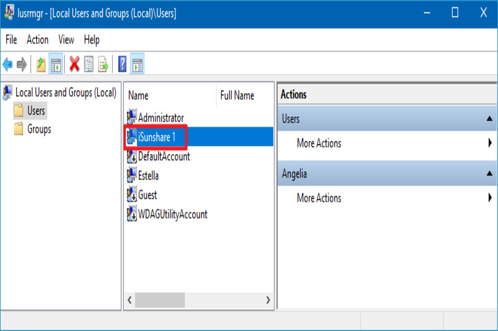This screenshot has height=331, width=498.
Task: Click the Forward arrow toolbar icon
Action: [22, 64]
